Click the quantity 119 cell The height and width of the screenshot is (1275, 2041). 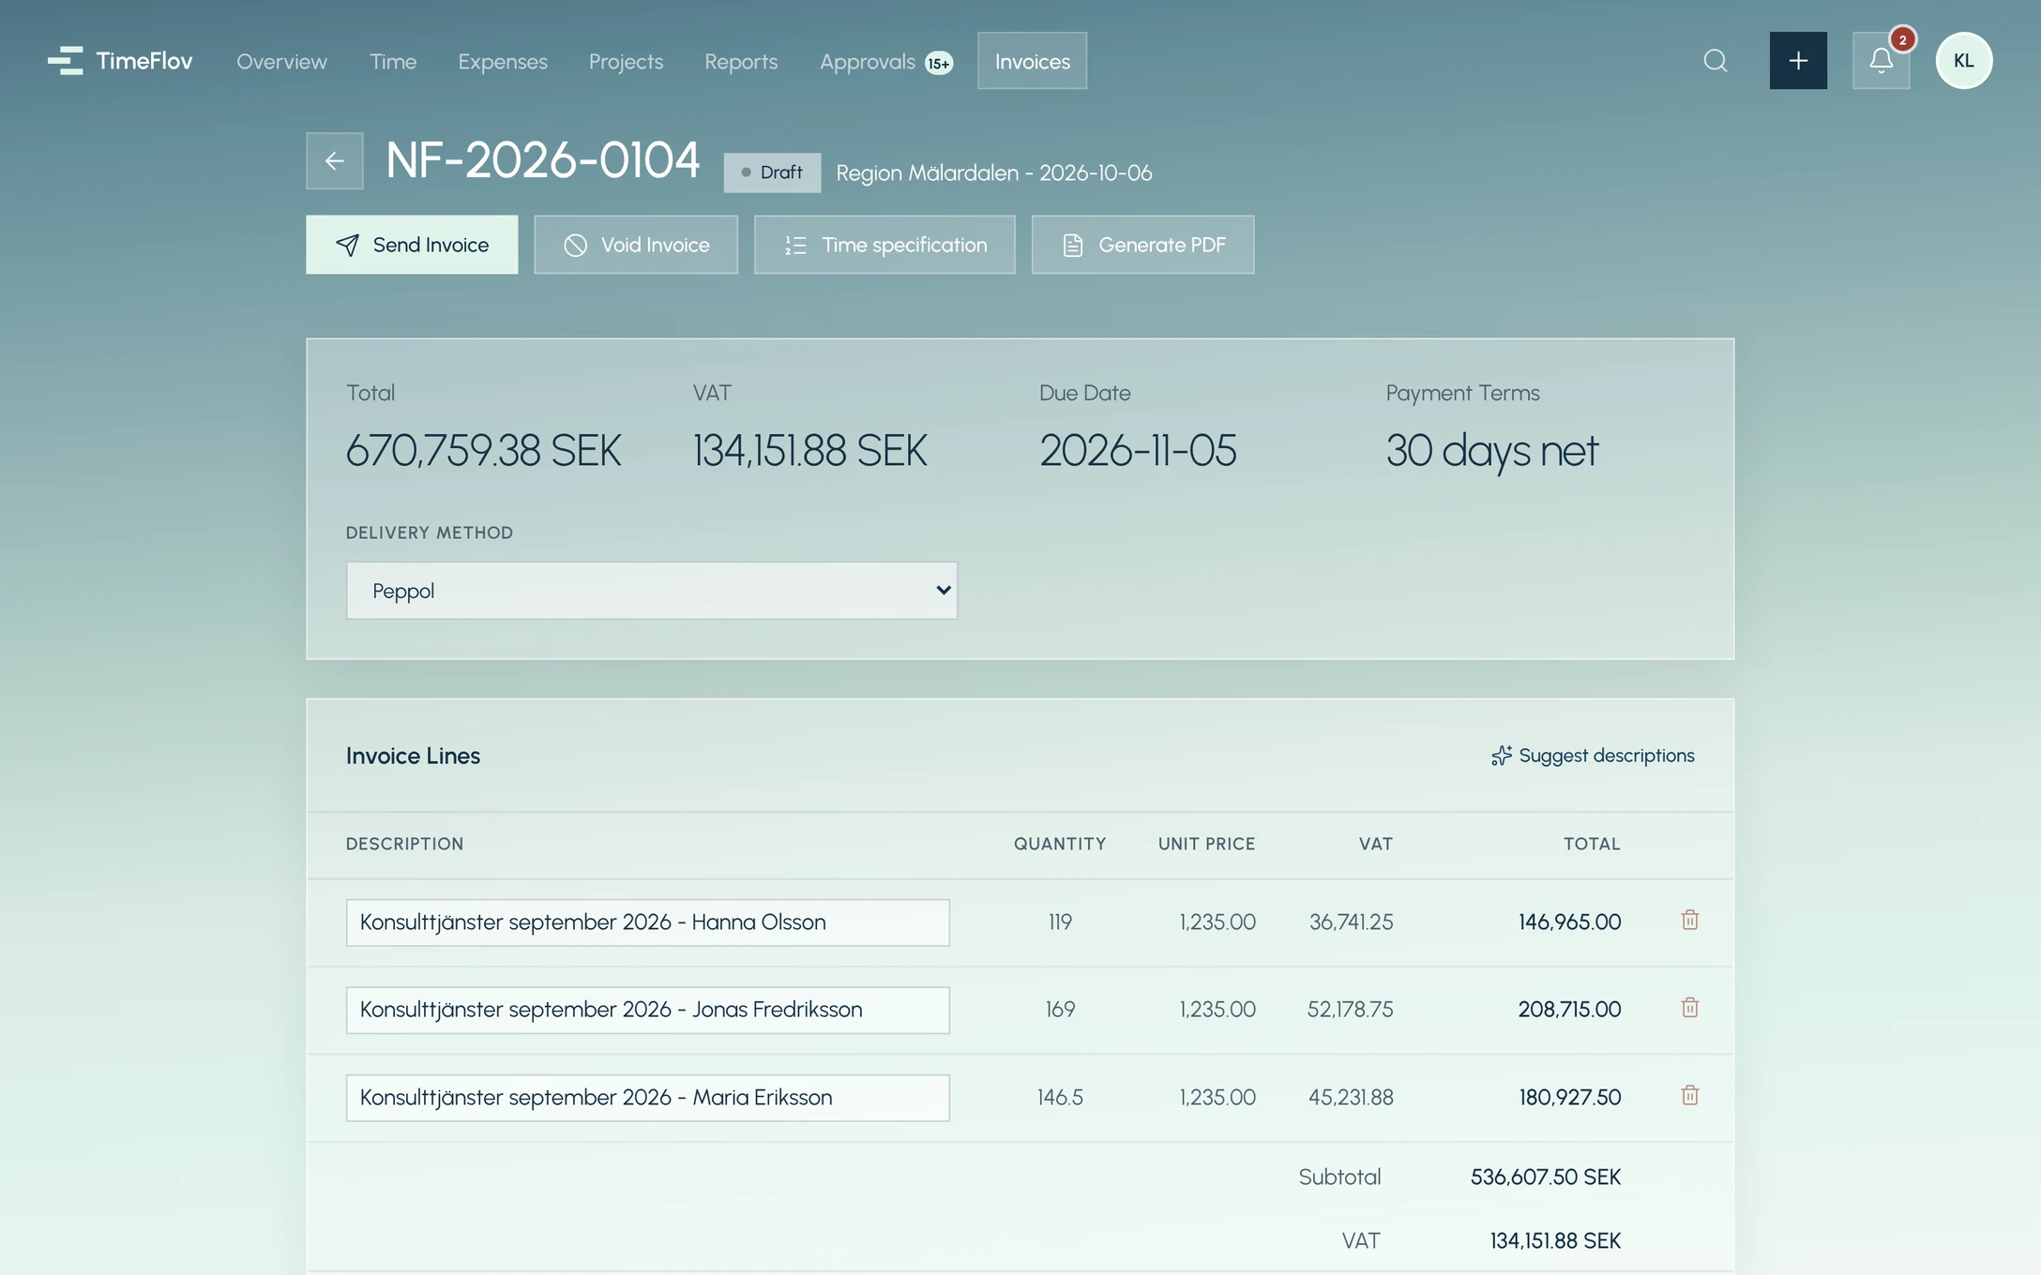click(1060, 922)
